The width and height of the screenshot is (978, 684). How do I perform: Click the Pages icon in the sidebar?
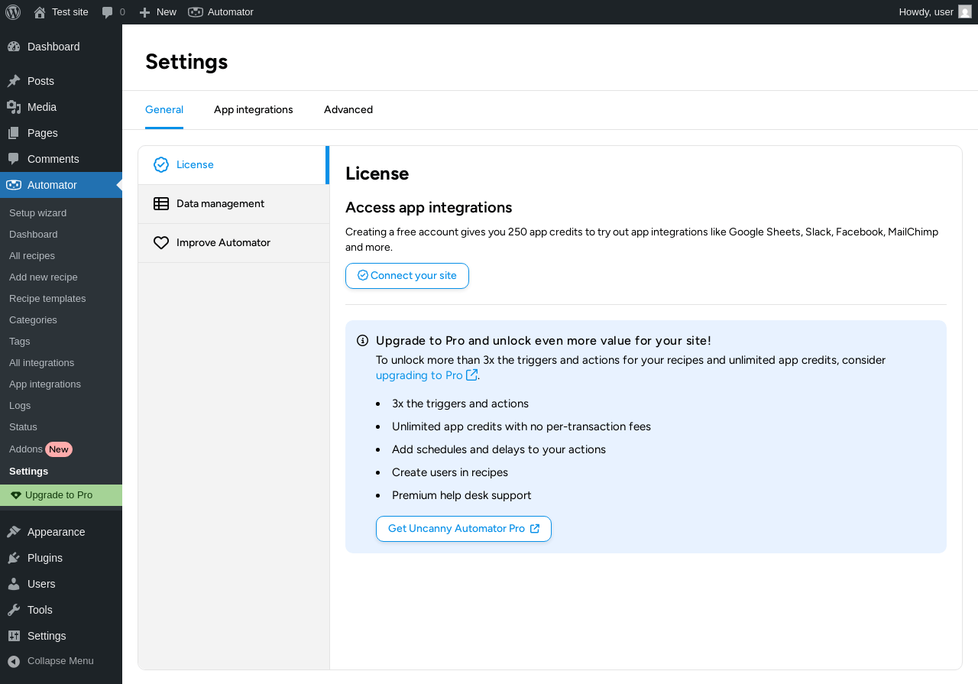(x=14, y=133)
